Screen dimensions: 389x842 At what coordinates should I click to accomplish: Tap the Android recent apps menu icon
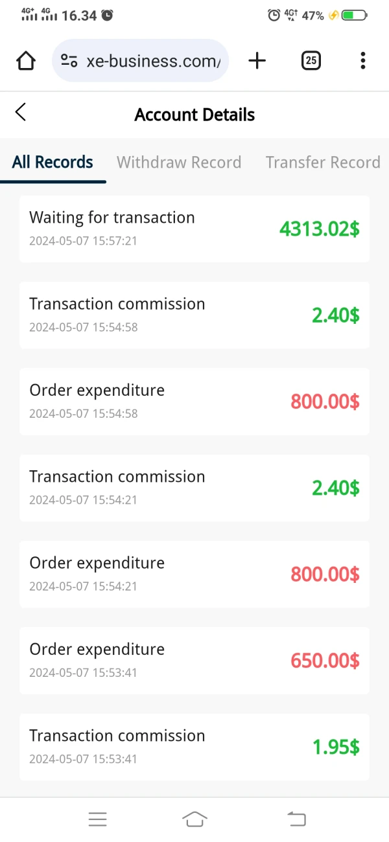(97, 819)
